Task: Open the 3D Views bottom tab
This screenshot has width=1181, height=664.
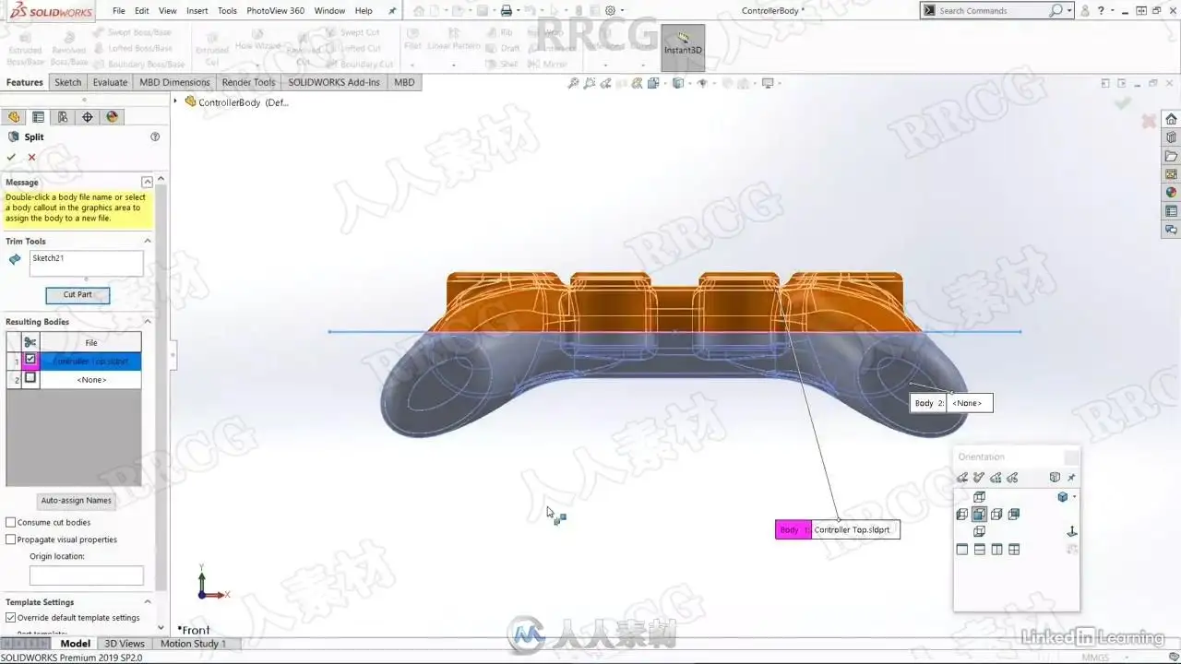Action: click(125, 644)
